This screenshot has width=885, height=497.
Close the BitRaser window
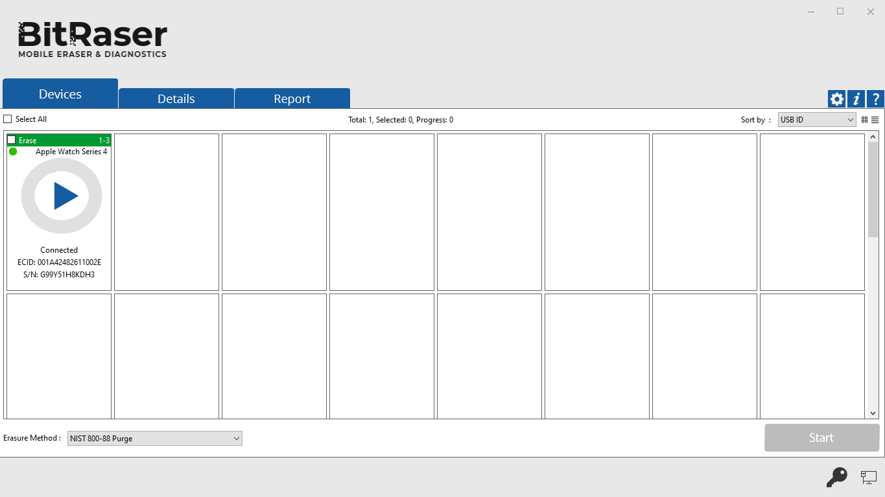[x=870, y=11]
